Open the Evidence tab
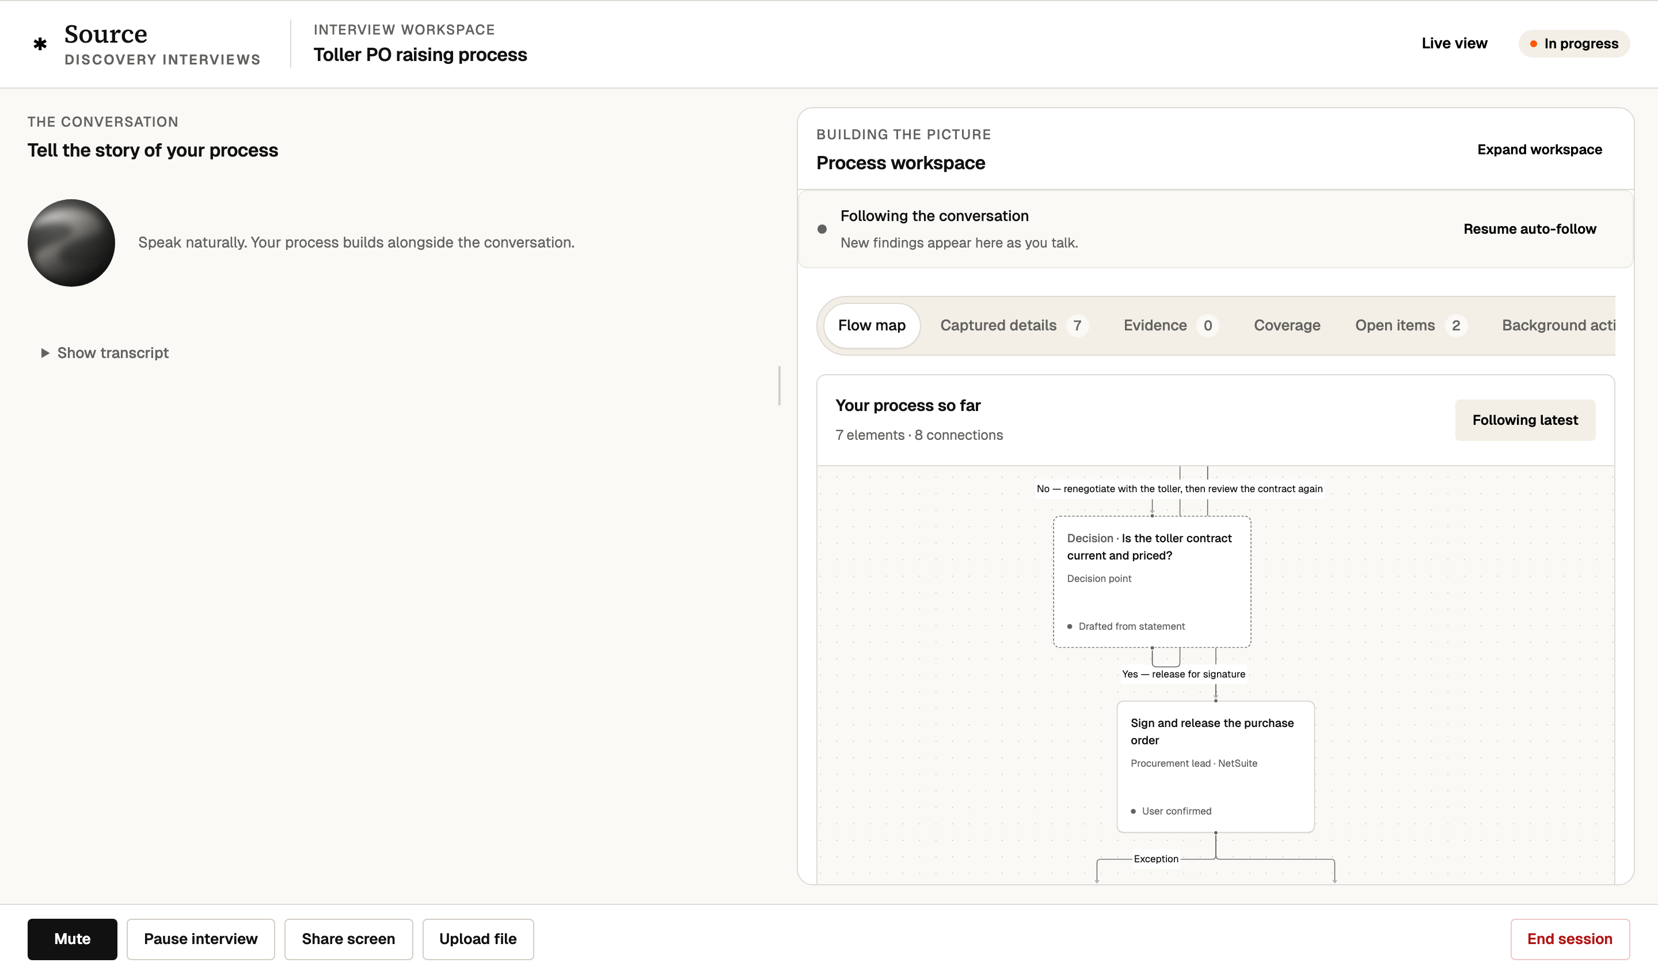1658x974 pixels. (1170, 325)
